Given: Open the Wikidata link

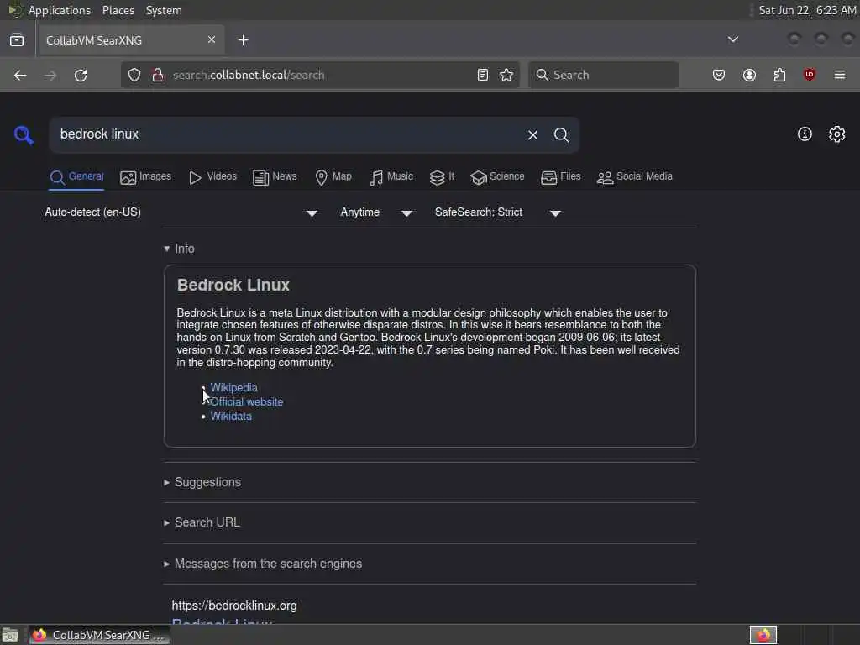Looking at the screenshot, I should [x=231, y=417].
